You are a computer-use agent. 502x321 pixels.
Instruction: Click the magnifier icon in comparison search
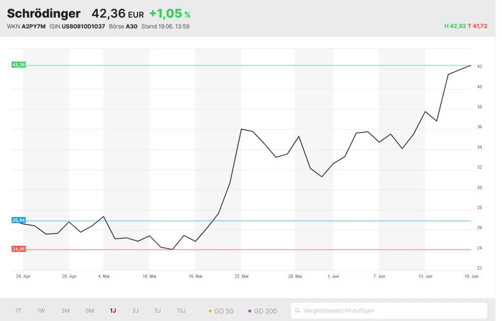pyautogui.click(x=298, y=311)
